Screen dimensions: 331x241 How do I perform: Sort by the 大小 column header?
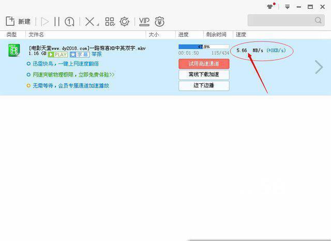click(154, 35)
